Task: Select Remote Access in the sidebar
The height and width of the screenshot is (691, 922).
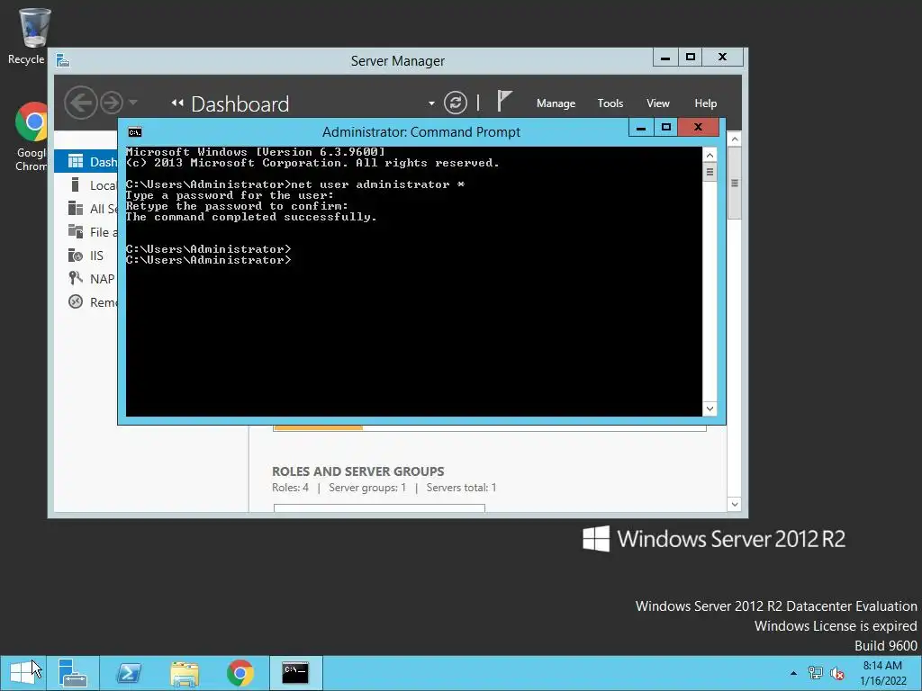Action: pyautogui.click(x=86, y=302)
